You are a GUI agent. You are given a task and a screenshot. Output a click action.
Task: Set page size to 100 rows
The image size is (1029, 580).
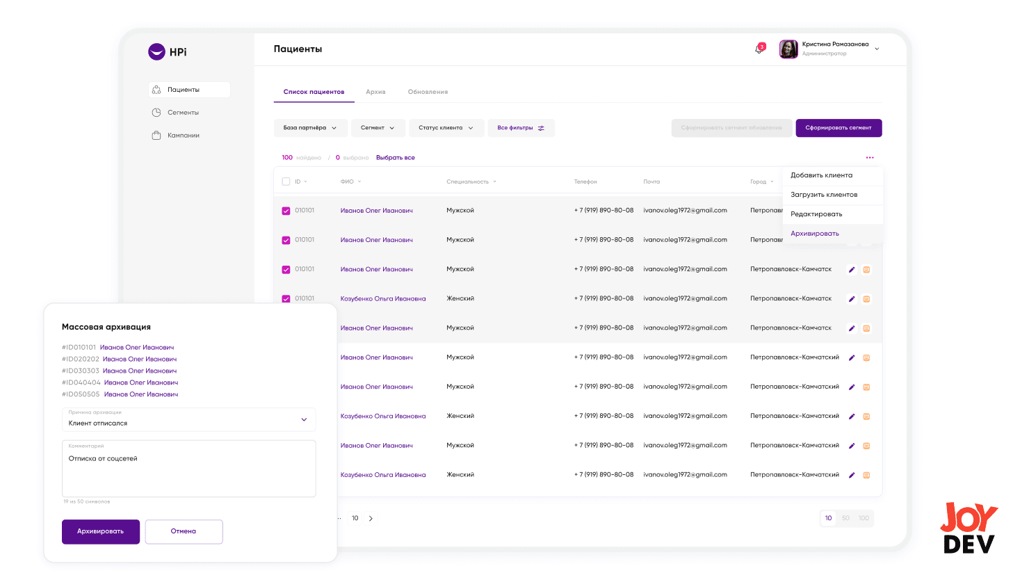click(x=864, y=518)
